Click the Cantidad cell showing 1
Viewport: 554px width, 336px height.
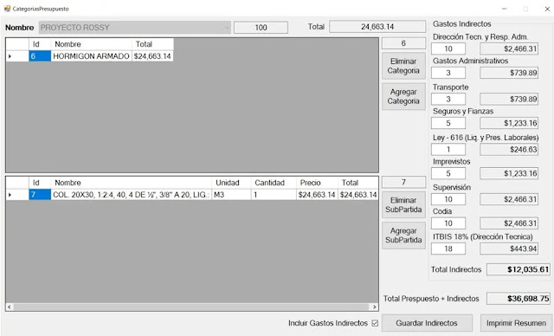[x=274, y=195]
